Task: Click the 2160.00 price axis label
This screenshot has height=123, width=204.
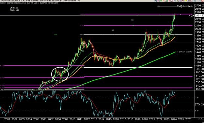Action: tap(199, 25)
